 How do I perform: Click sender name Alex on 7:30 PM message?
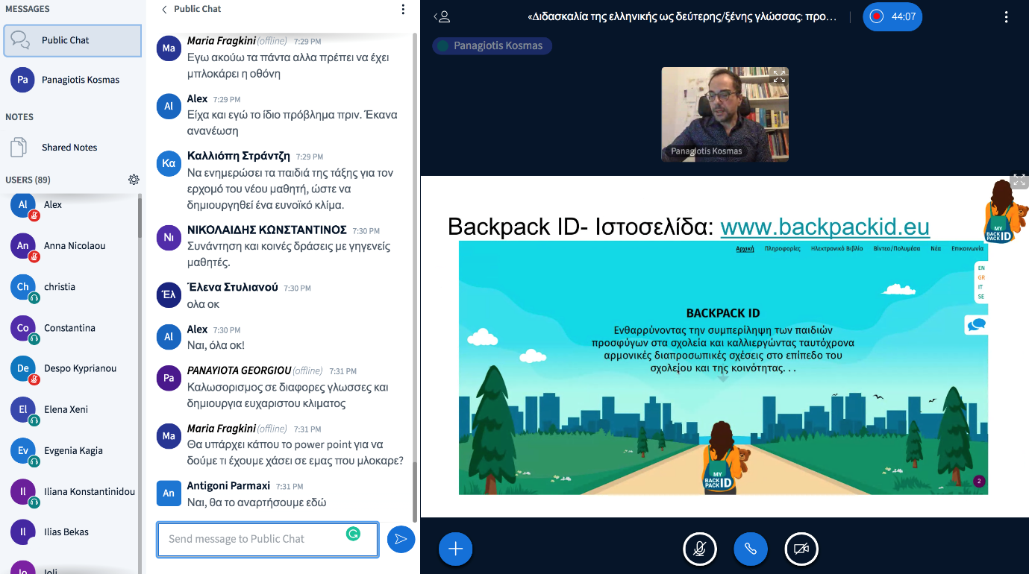click(x=198, y=329)
